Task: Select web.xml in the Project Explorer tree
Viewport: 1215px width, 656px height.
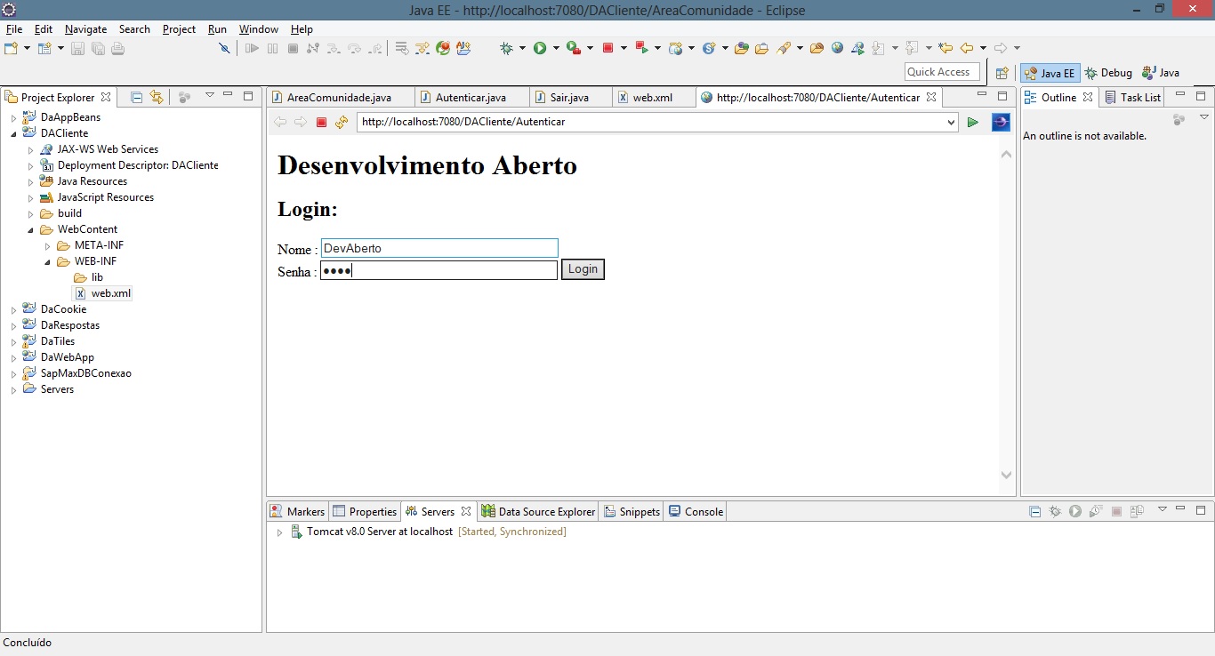Action: [x=110, y=293]
